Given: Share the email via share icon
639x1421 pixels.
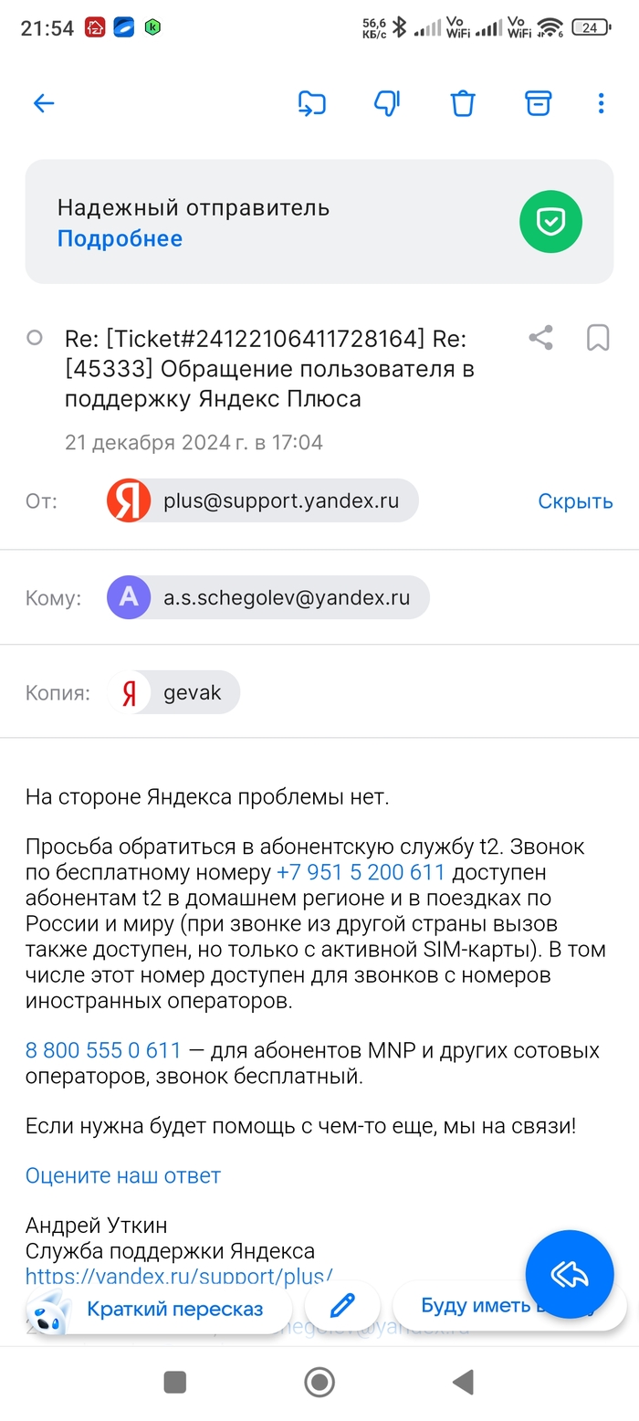Looking at the screenshot, I should 541,339.
